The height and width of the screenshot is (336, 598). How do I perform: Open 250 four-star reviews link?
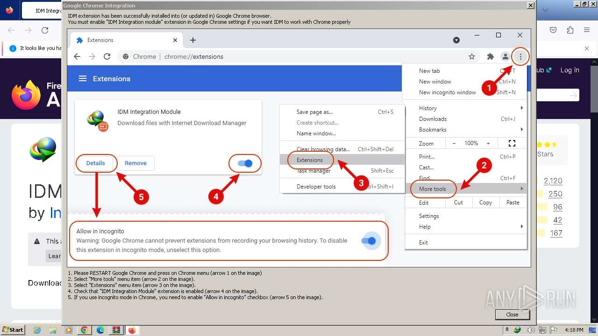tap(555, 194)
